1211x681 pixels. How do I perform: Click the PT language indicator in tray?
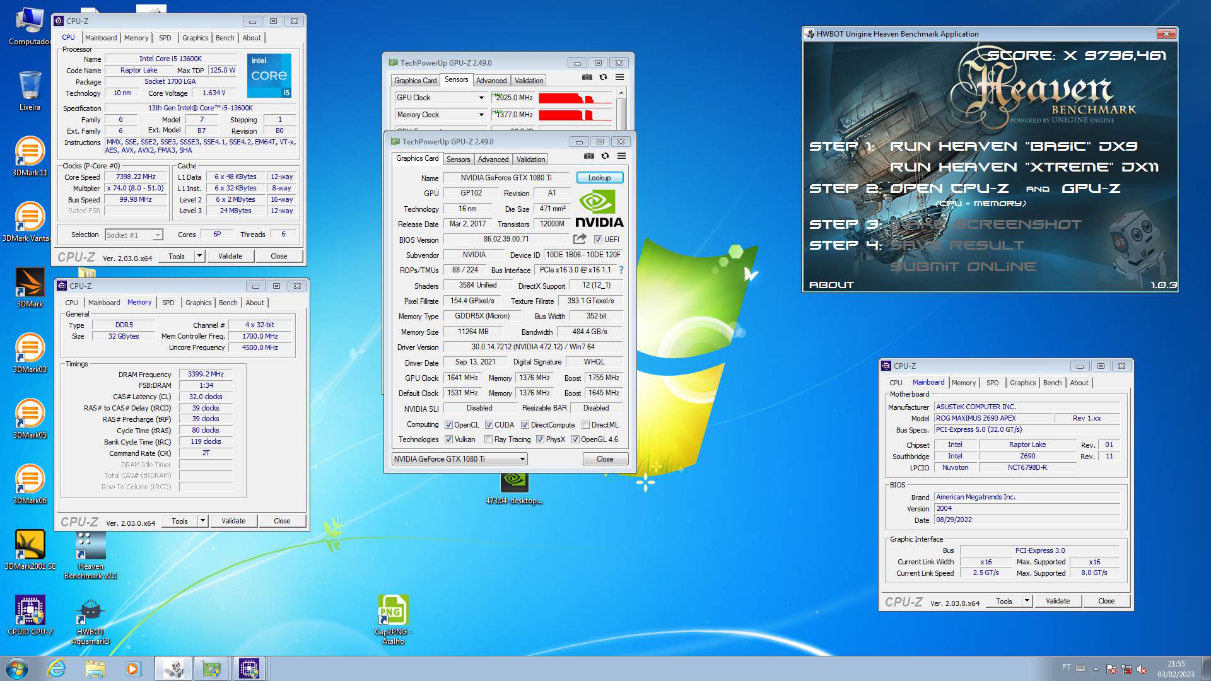[x=1067, y=667]
